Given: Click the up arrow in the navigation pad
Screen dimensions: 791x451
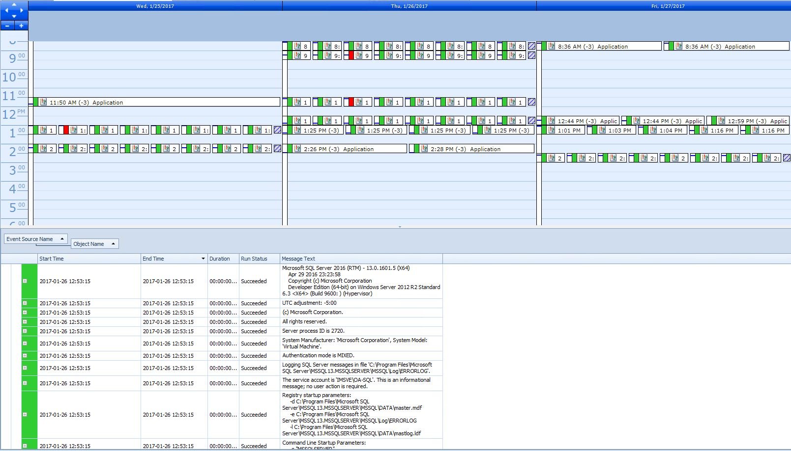Looking at the screenshot, I should click(14, 4).
